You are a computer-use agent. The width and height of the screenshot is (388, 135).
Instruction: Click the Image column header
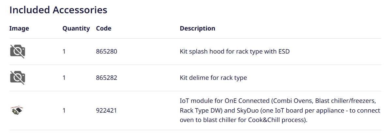(x=19, y=28)
